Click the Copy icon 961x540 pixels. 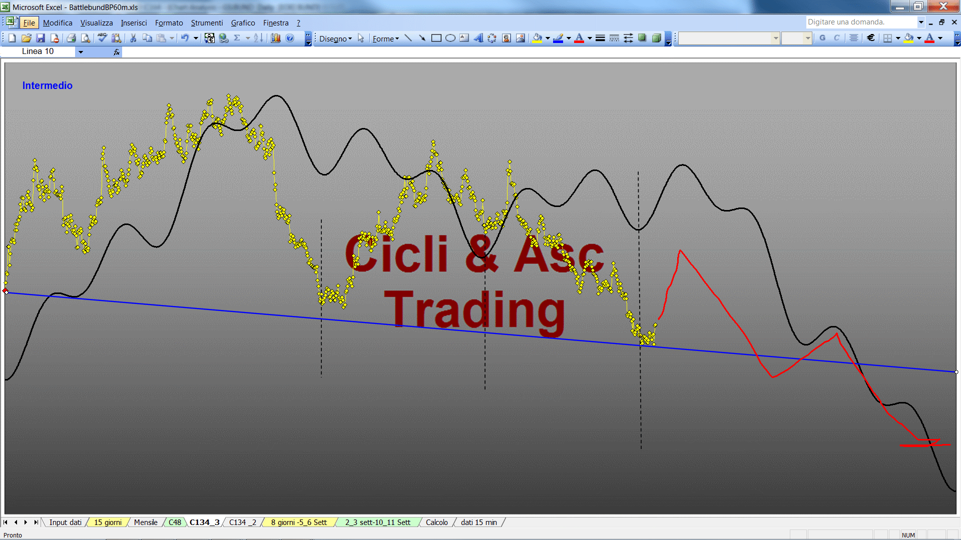coord(147,38)
